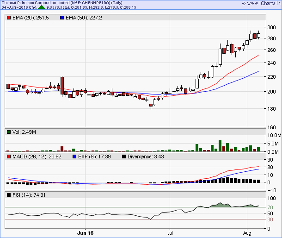282x238 pixels.
Task: Click the 'Vol: 2.49M' label
Action: [24, 132]
